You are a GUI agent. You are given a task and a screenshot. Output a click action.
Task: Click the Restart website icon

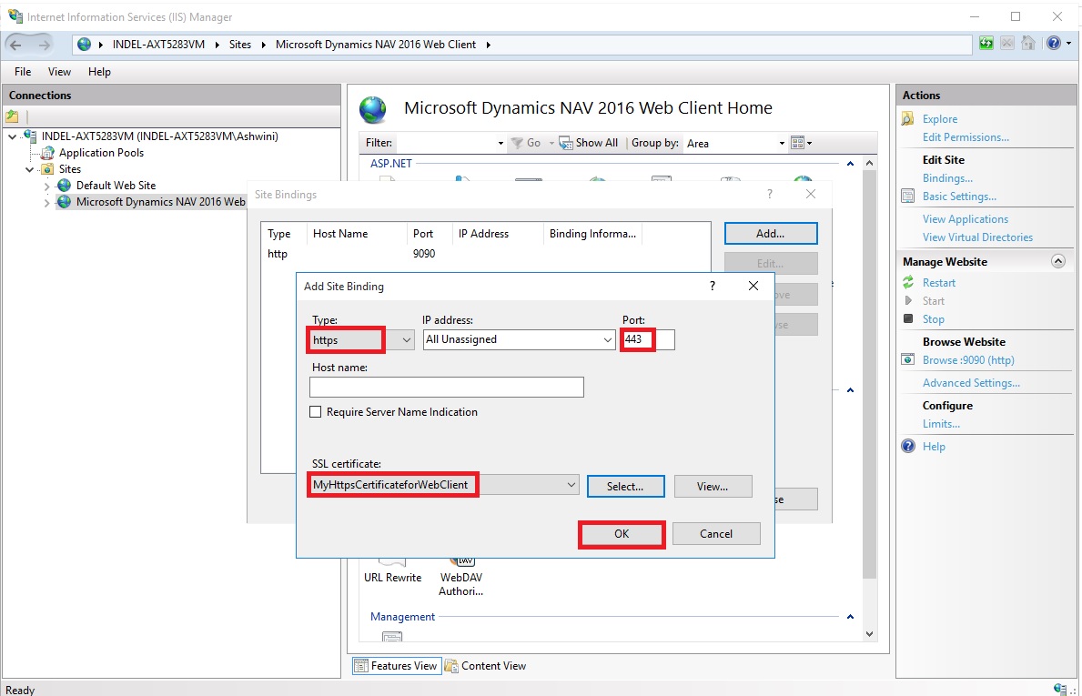click(908, 283)
